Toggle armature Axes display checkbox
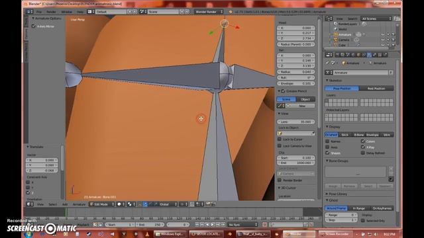The image size is (424, 238). coord(327,147)
